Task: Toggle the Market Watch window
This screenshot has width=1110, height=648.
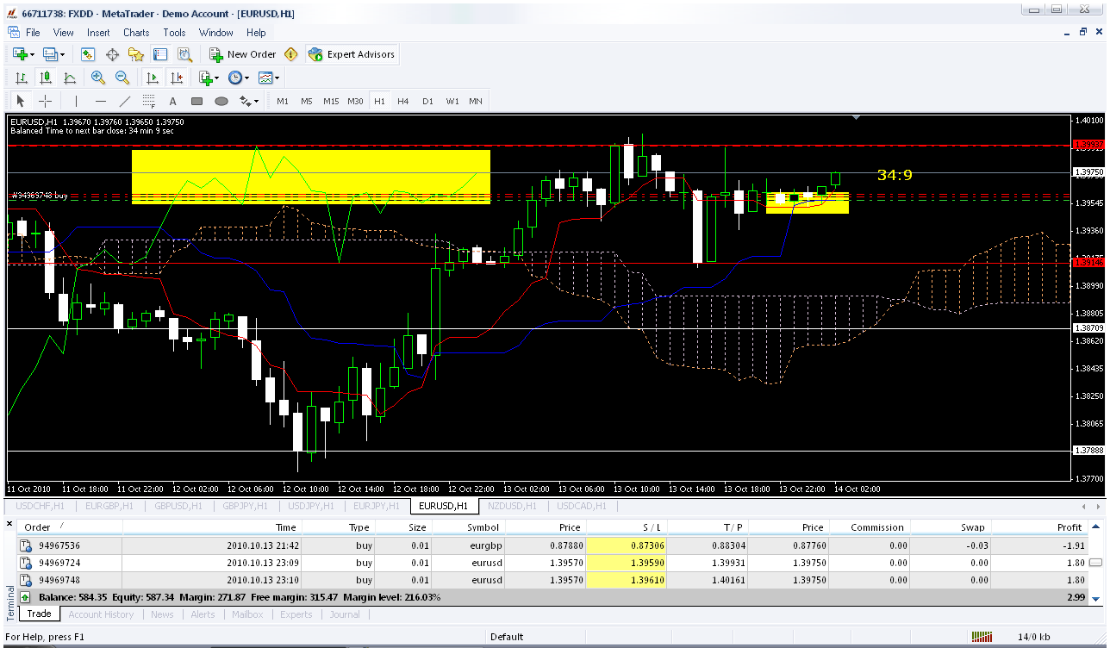Action: pyautogui.click(x=88, y=54)
